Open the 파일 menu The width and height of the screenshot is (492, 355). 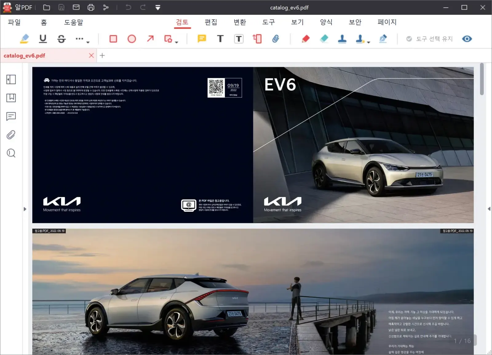(14, 22)
